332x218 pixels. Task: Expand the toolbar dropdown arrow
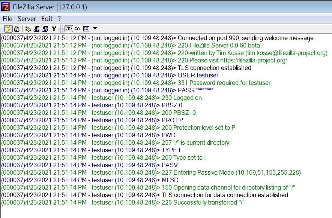(x=95, y=28)
